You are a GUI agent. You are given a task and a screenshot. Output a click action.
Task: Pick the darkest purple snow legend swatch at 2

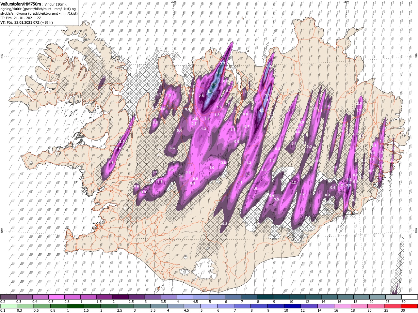coord(120,297)
